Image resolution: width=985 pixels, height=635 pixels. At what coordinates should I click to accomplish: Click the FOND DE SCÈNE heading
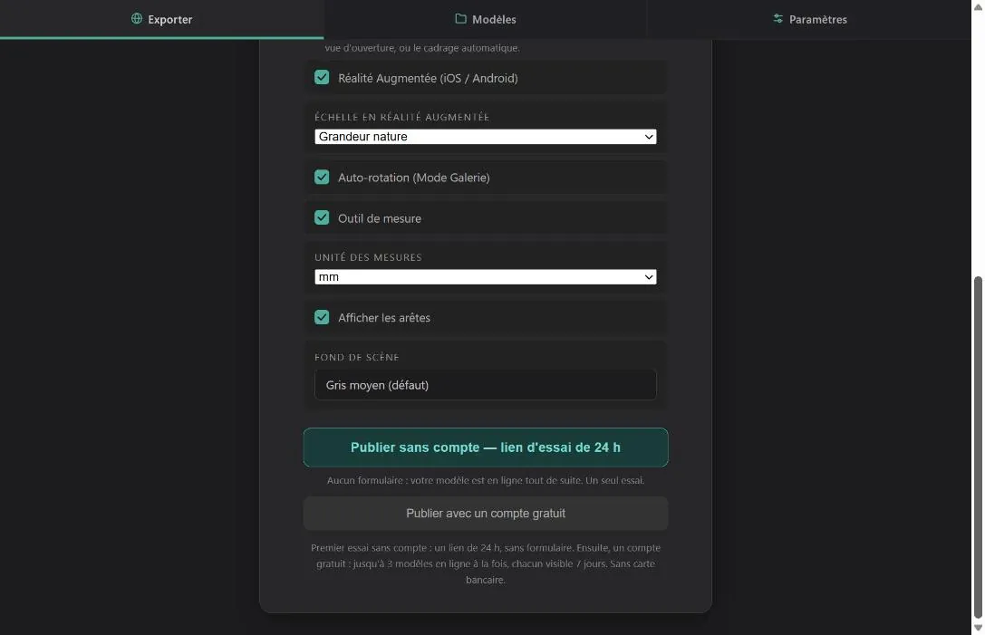[x=357, y=357]
